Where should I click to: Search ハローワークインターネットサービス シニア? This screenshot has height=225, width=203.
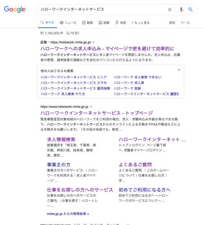pos(74,77)
